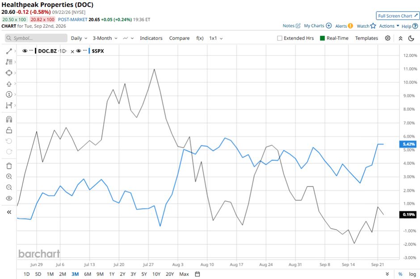Select the 6M time range tab
This screenshot has width=420, height=279.
tap(88, 274)
